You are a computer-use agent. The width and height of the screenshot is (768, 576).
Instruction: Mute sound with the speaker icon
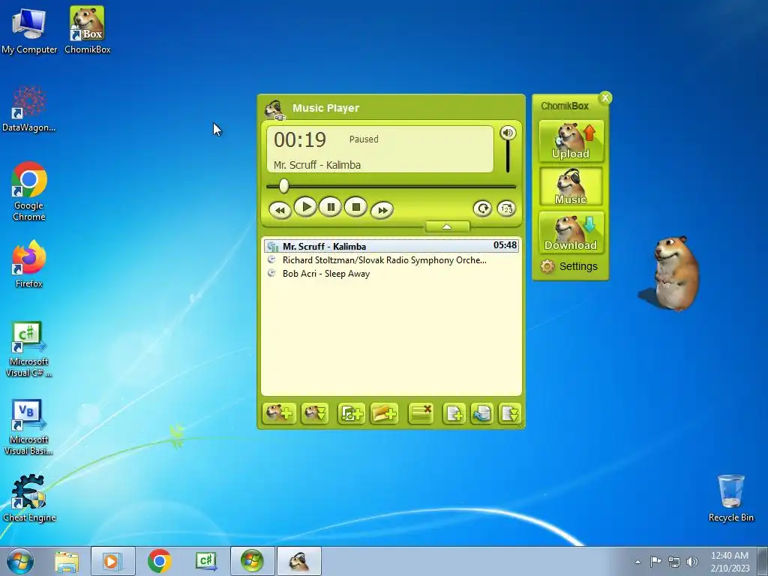coord(508,133)
